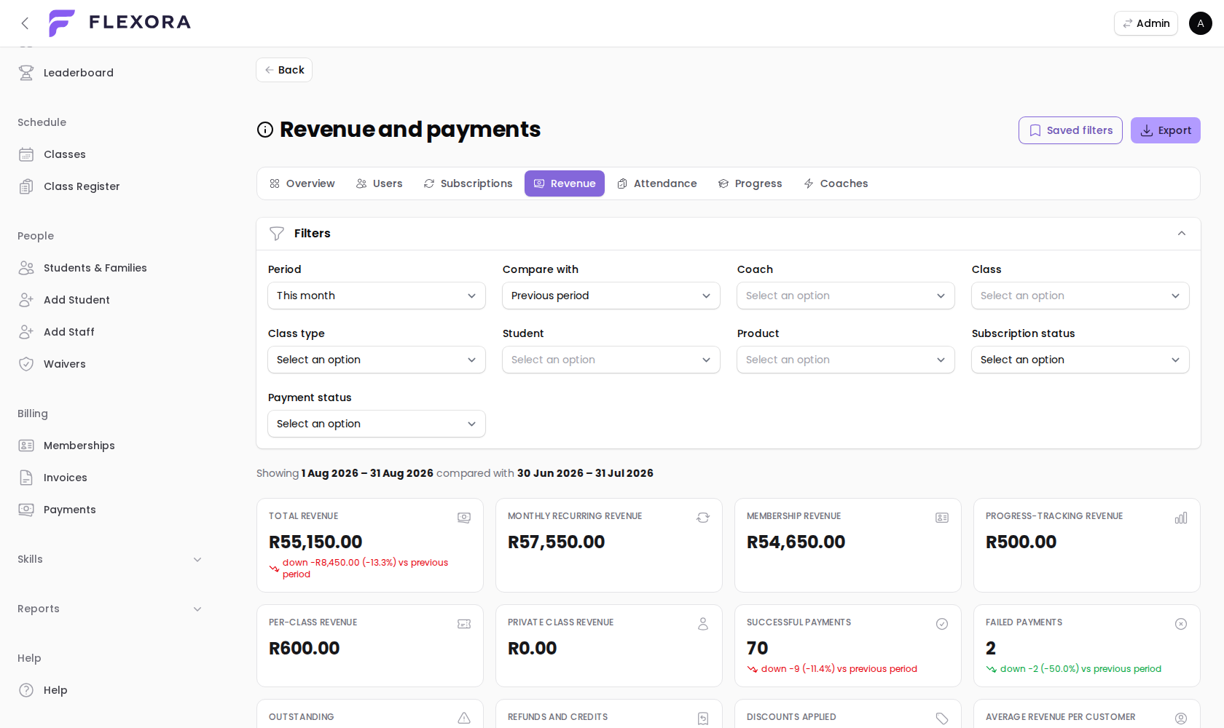Open the admin avatar circle

(1201, 23)
